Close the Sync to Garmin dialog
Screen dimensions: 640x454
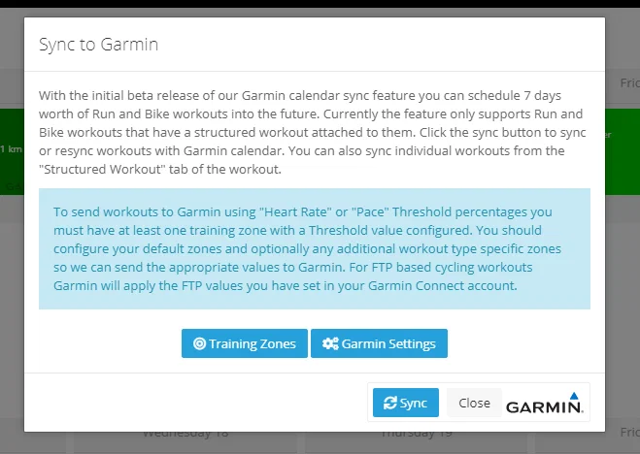[x=474, y=403]
